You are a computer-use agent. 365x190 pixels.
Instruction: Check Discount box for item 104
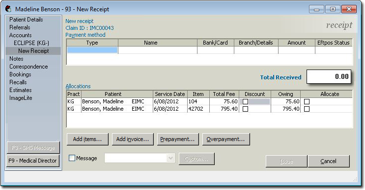click(245, 101)
